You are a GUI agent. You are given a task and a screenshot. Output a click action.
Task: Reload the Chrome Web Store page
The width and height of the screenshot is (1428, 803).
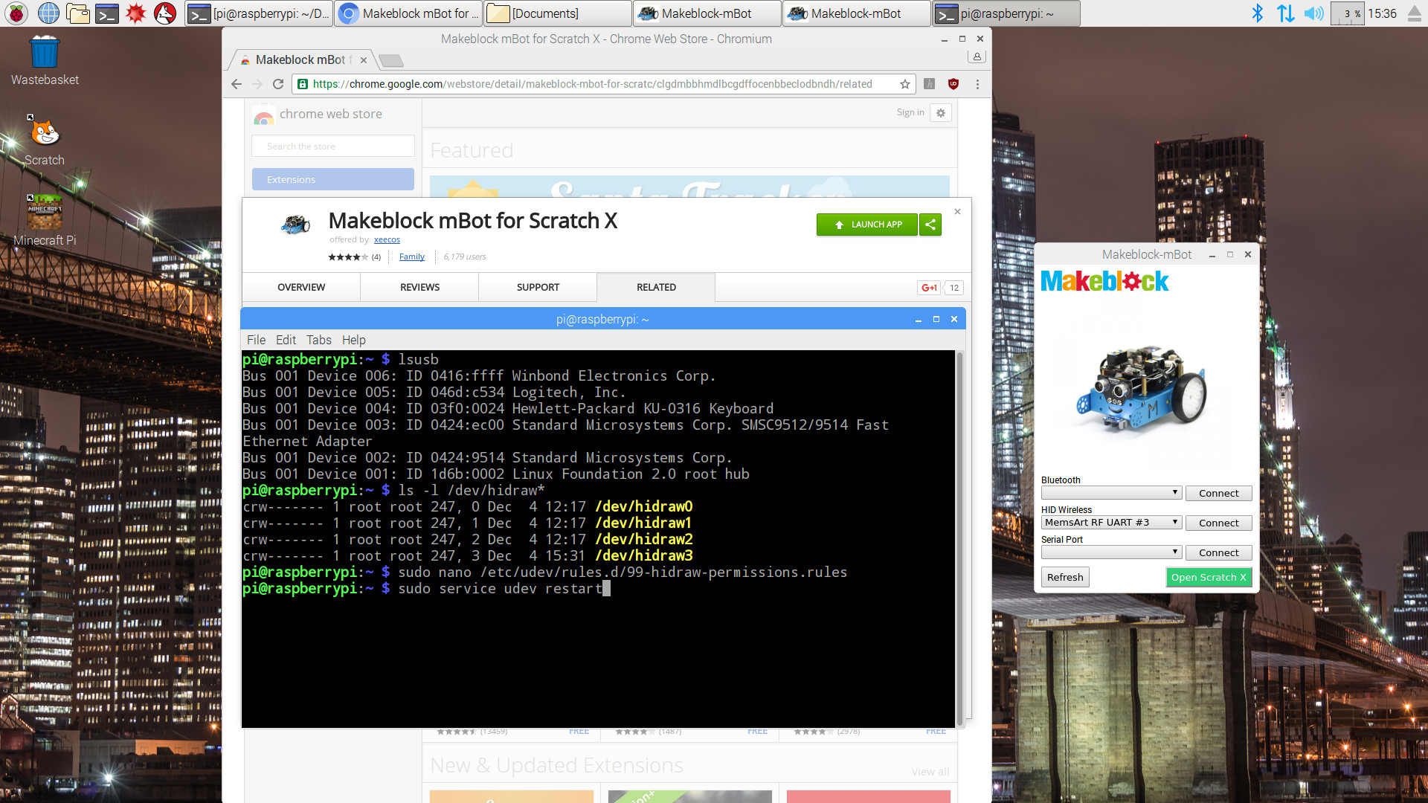278,84
